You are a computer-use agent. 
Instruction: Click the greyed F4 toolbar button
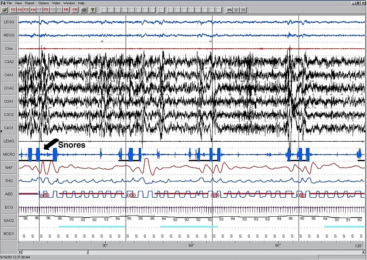pos(39,10)
